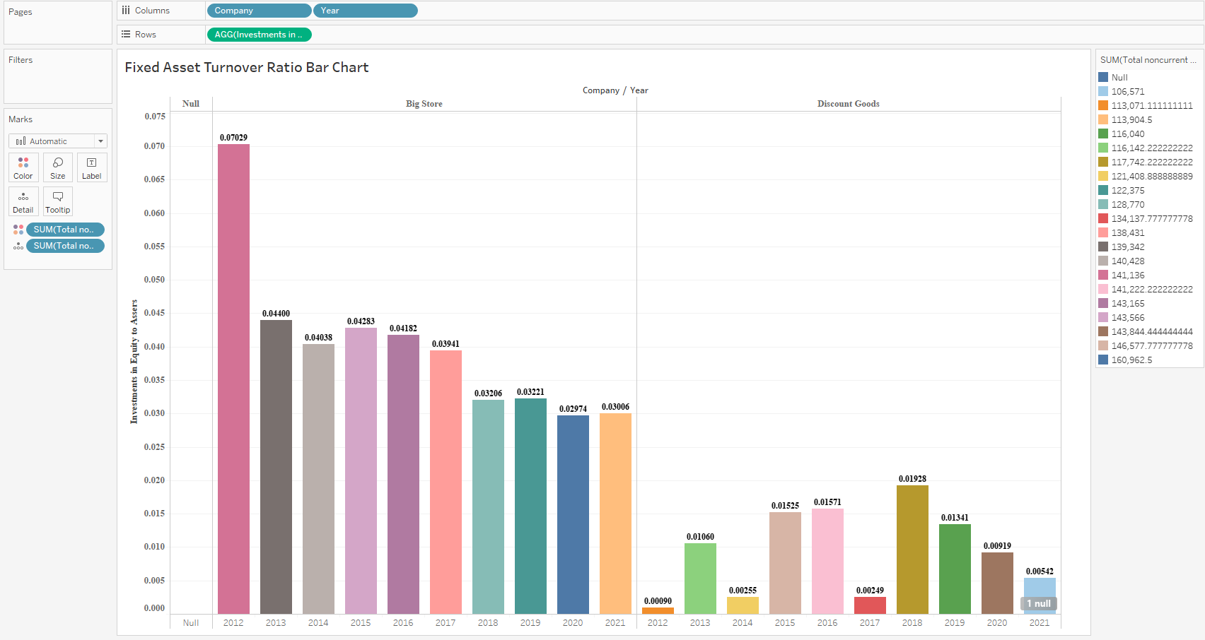The height and width of the screenshot is (640, 1205).
Task: Select the Company pill on Columns
Action: tap(259, 11)
